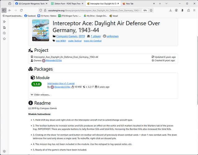
Task: Switch to Zekton Font browser tab
Action: pyautogui.click(x=67, y=3)
